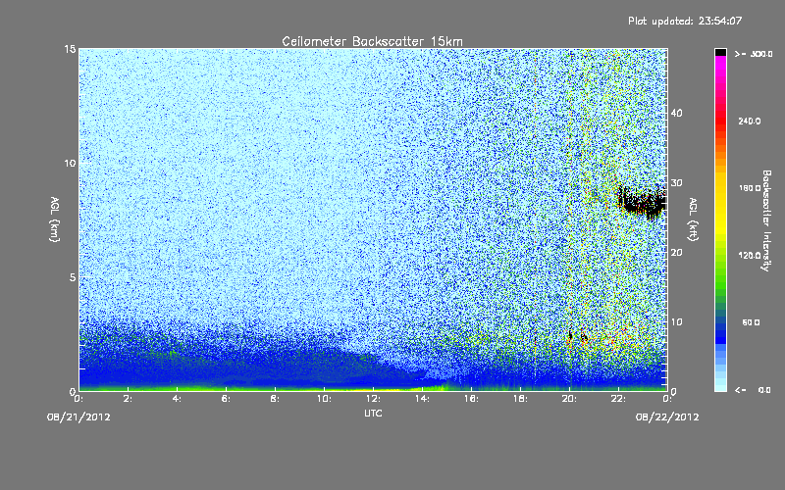Click the "15" tick on the km axis

pyautogui.click(x=70, y=49)
